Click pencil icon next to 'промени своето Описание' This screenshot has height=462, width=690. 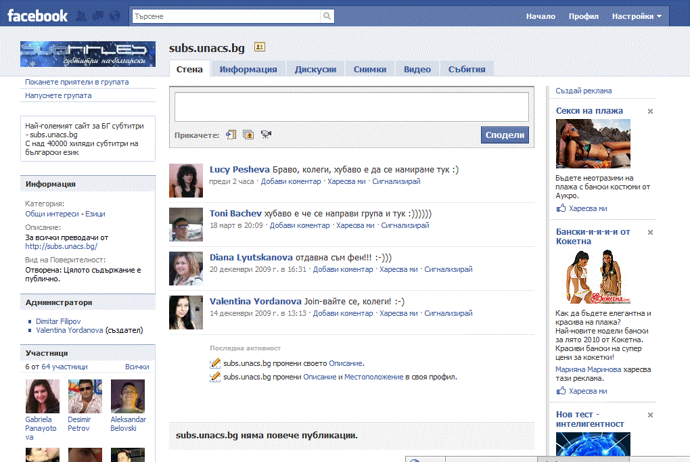214,363
